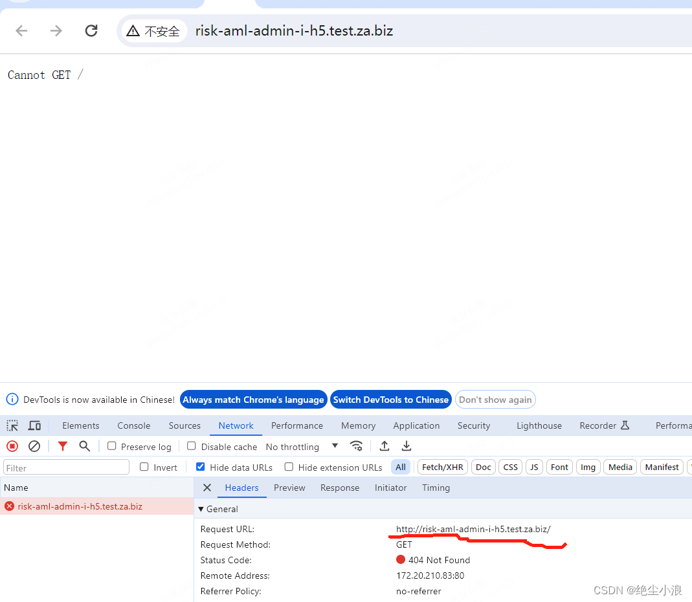Screen dimensions: 692x602
Task: Open the Lighthouse panel tab
Action: tap(539, 425)
